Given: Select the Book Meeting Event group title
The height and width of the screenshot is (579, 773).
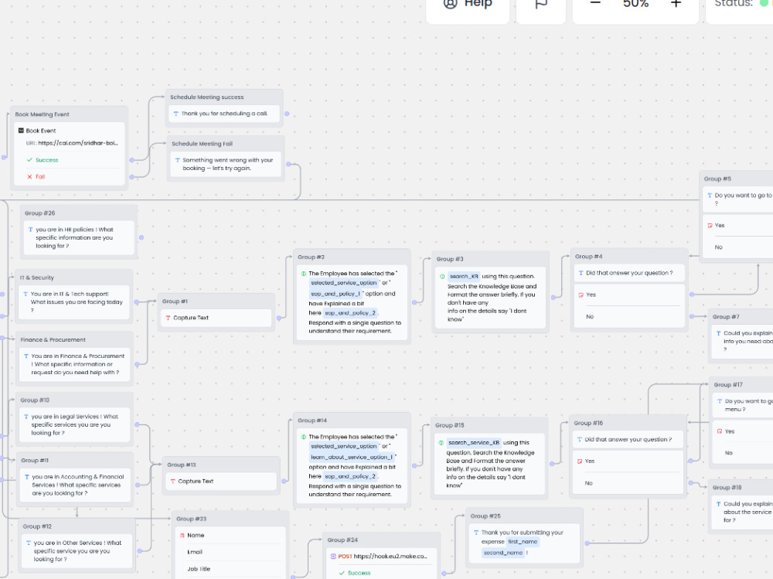Looking at the screenshot, I should 42,114.
